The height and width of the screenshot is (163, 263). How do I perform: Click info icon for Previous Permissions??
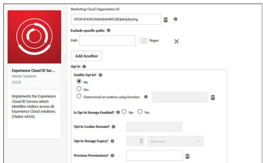coord(113,156)
